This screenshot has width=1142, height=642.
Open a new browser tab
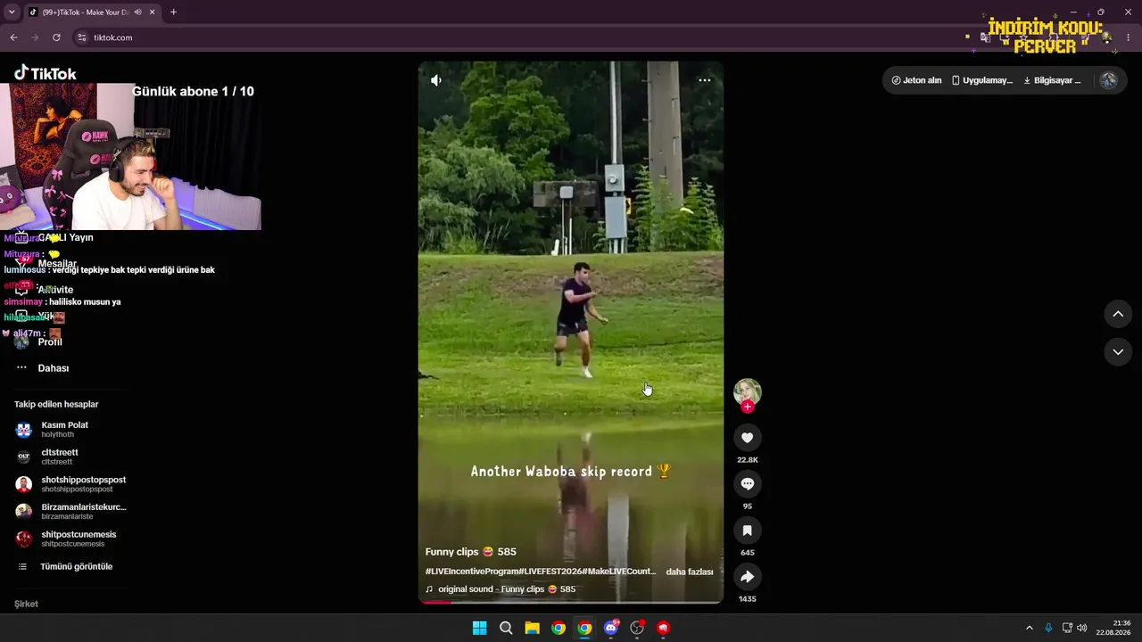pyautogui.click(x=173, y=12)
